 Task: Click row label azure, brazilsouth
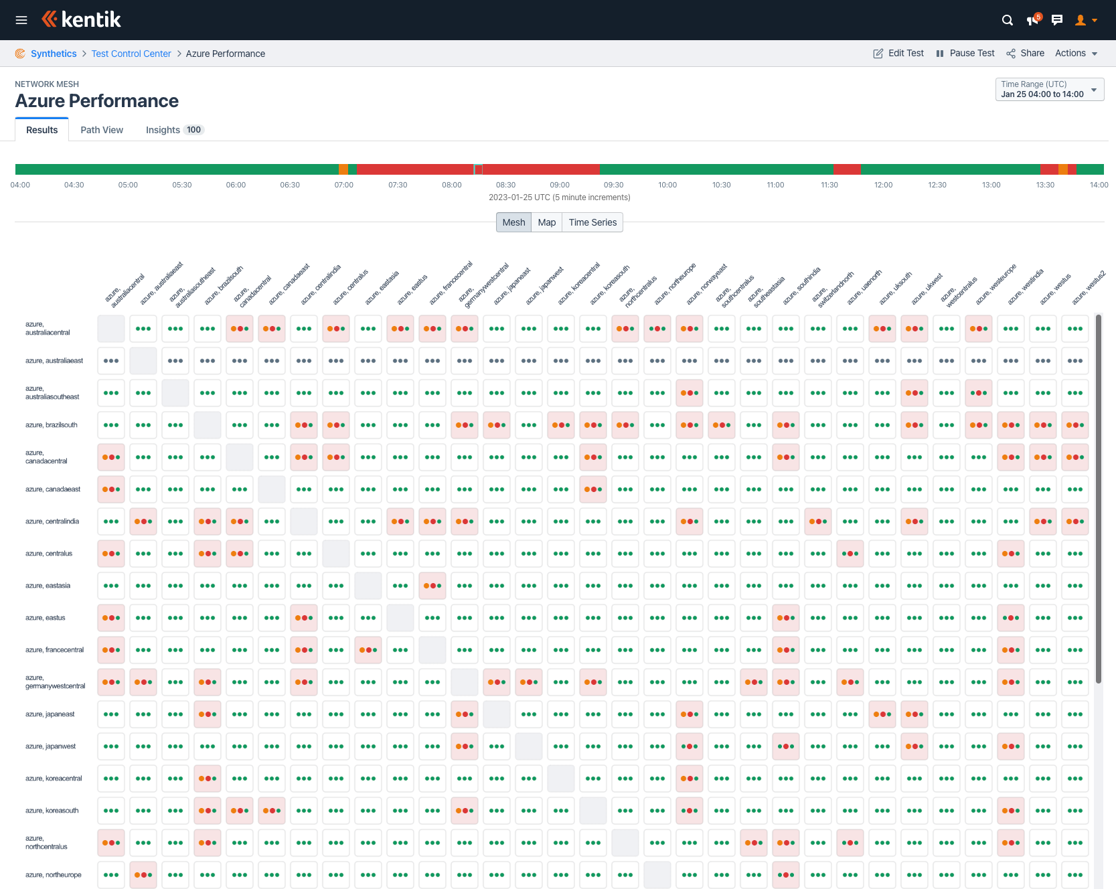click(x=52, y=425)
